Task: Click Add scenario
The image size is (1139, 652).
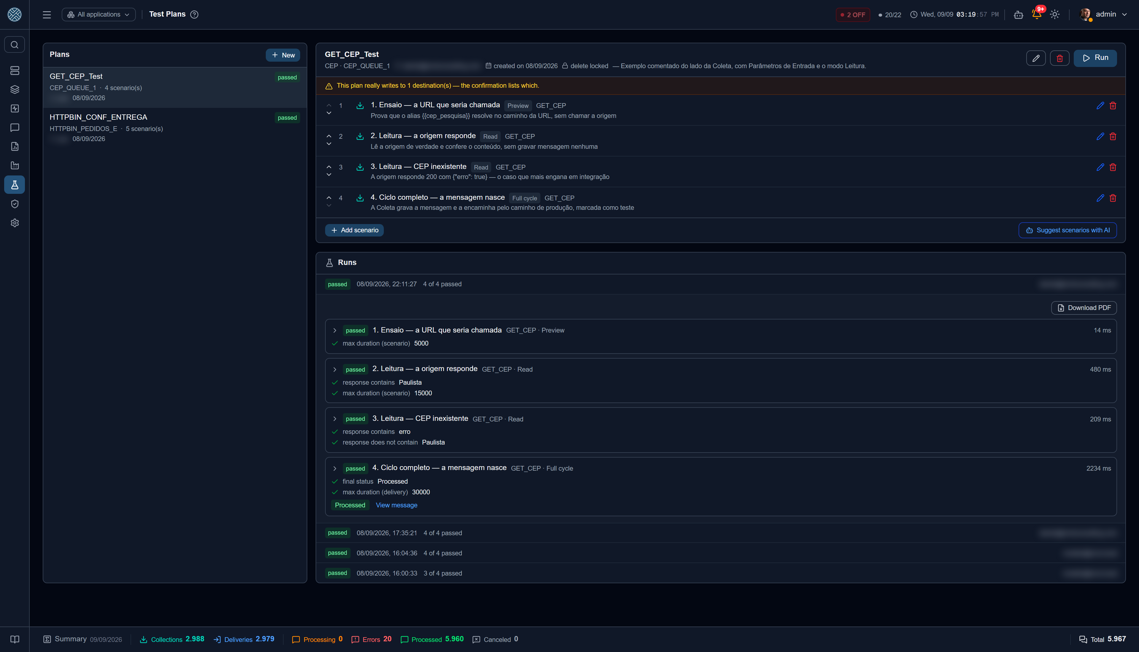Action: (x=354, y=230)
